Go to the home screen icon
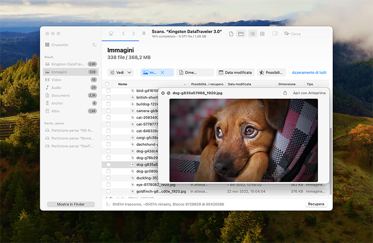Viewport: 373px width, 243px height. pos(111,34)
